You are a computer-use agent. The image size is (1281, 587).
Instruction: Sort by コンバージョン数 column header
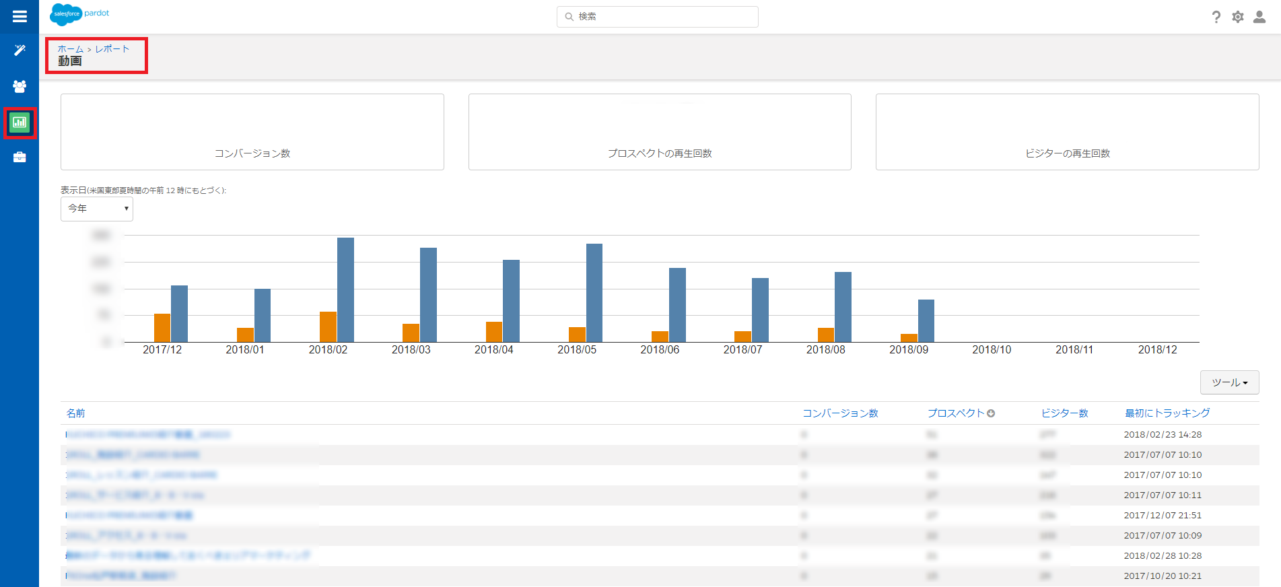[x=840, y=413]
